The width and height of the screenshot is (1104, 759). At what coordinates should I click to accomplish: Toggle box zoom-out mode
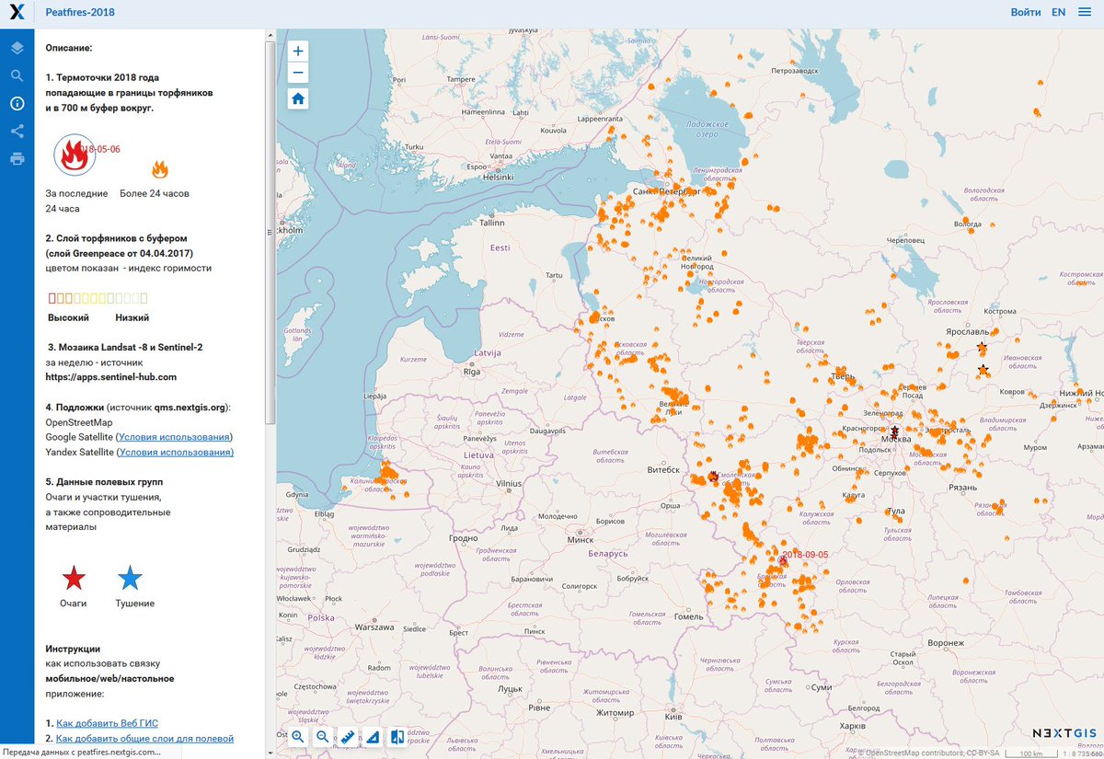tap(322, 736)
